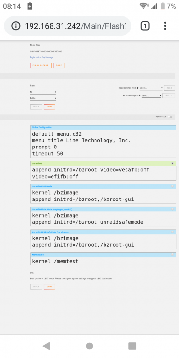The image size is (179, 358).
Task: Click Done below the Public dropdown
Action: (50, 106)
